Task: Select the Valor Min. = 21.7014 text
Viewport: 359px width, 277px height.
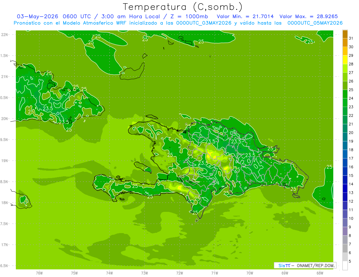Action: (245, 16)
